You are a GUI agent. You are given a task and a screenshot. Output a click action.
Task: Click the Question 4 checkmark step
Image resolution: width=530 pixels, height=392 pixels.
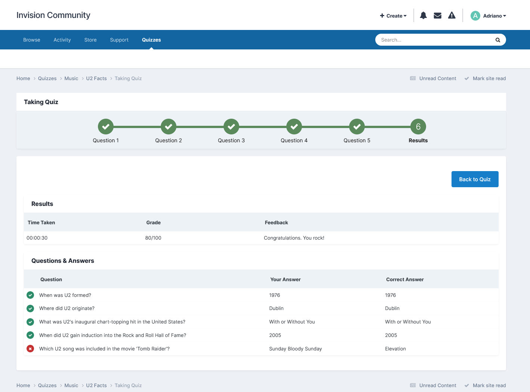coord(294,127)
